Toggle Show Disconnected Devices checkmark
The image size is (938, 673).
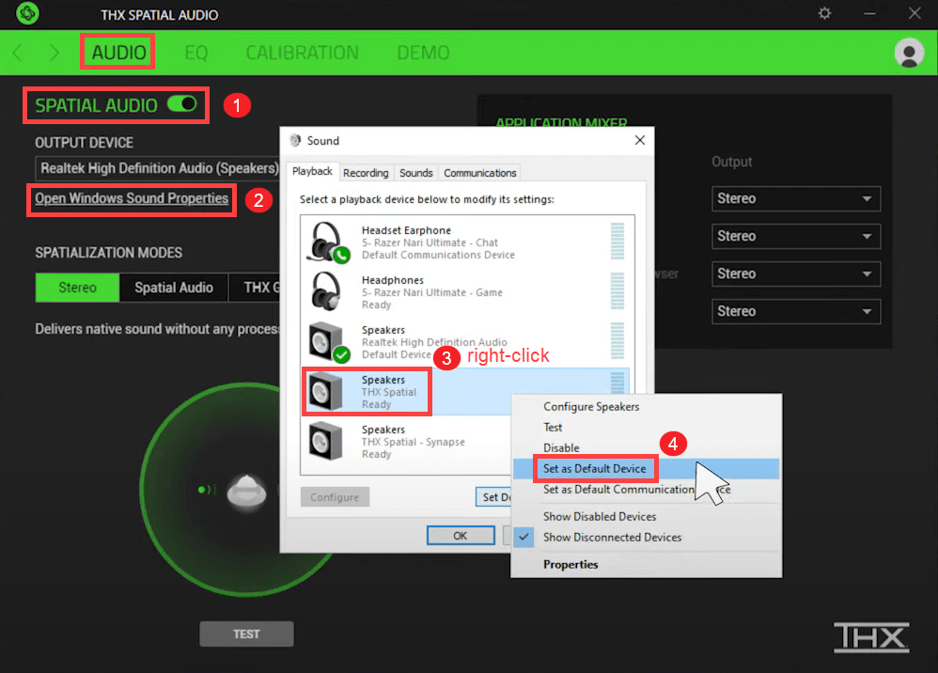click(524, 538)
